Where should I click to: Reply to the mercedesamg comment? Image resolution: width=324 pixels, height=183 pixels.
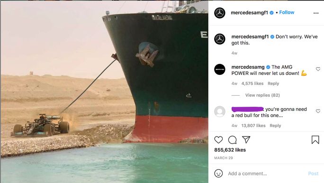273,83
